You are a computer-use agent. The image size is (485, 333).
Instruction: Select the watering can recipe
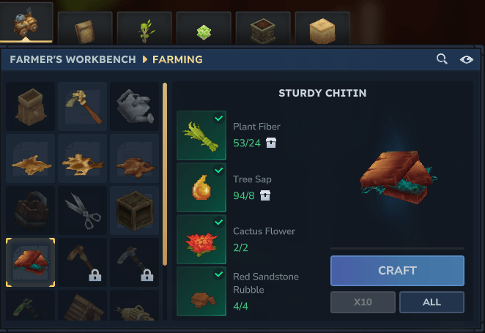(135, 106)
